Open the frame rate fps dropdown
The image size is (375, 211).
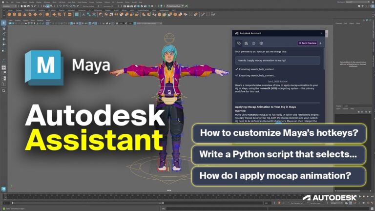(x=337, y=203)
